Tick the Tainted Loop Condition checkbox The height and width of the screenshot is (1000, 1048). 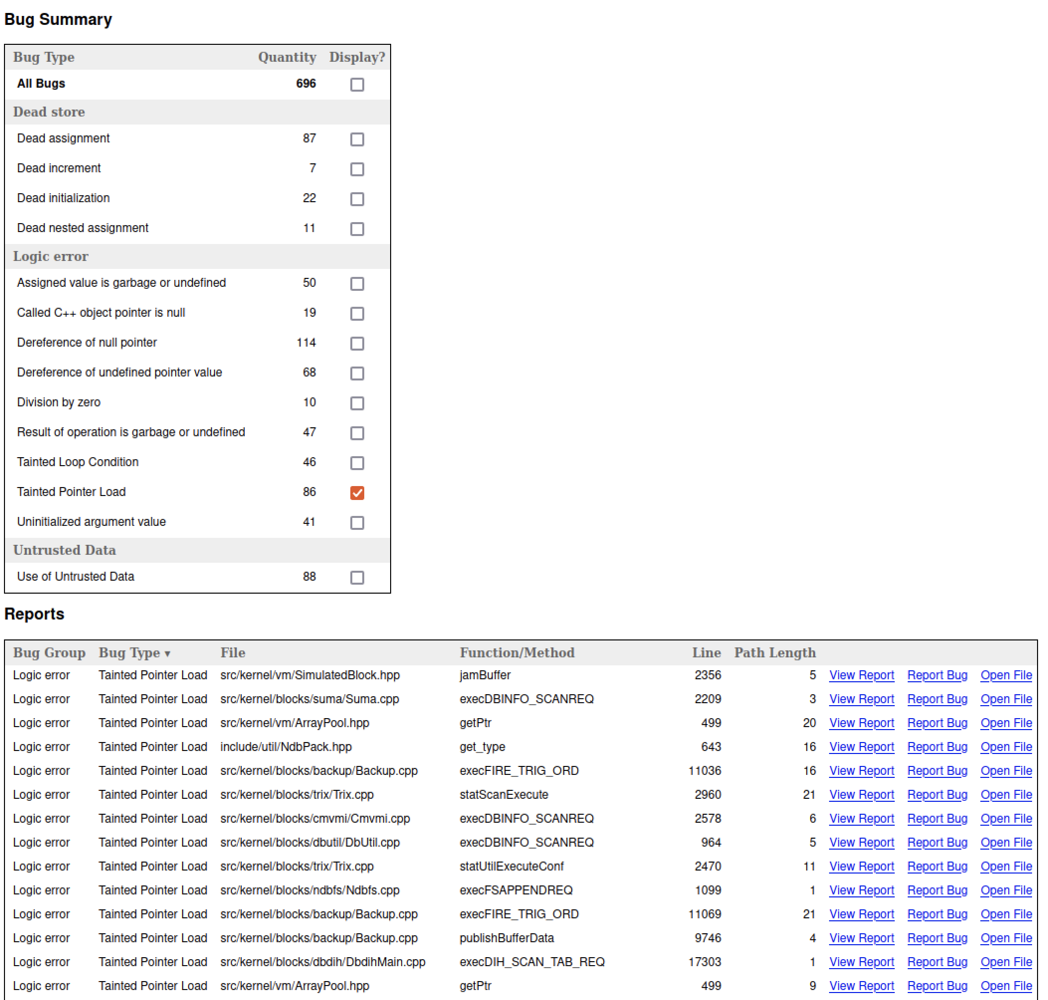click(357, 463)
